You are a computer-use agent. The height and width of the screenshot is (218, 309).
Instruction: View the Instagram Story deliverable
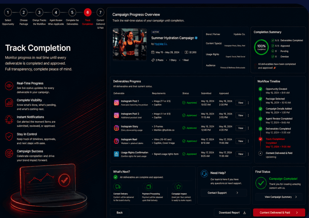241,128
